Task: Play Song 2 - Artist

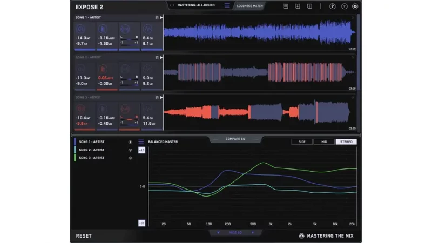Action: pyautogui.click(x=161, y=58)
